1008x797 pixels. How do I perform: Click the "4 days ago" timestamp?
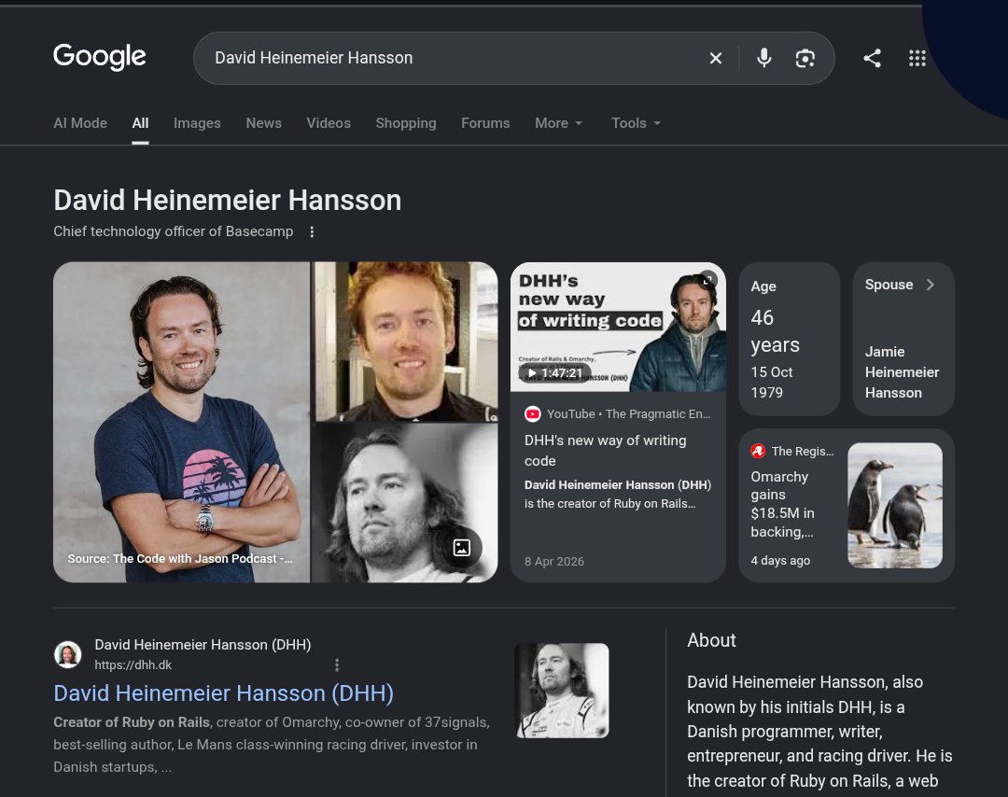click(x=780, y=561)
